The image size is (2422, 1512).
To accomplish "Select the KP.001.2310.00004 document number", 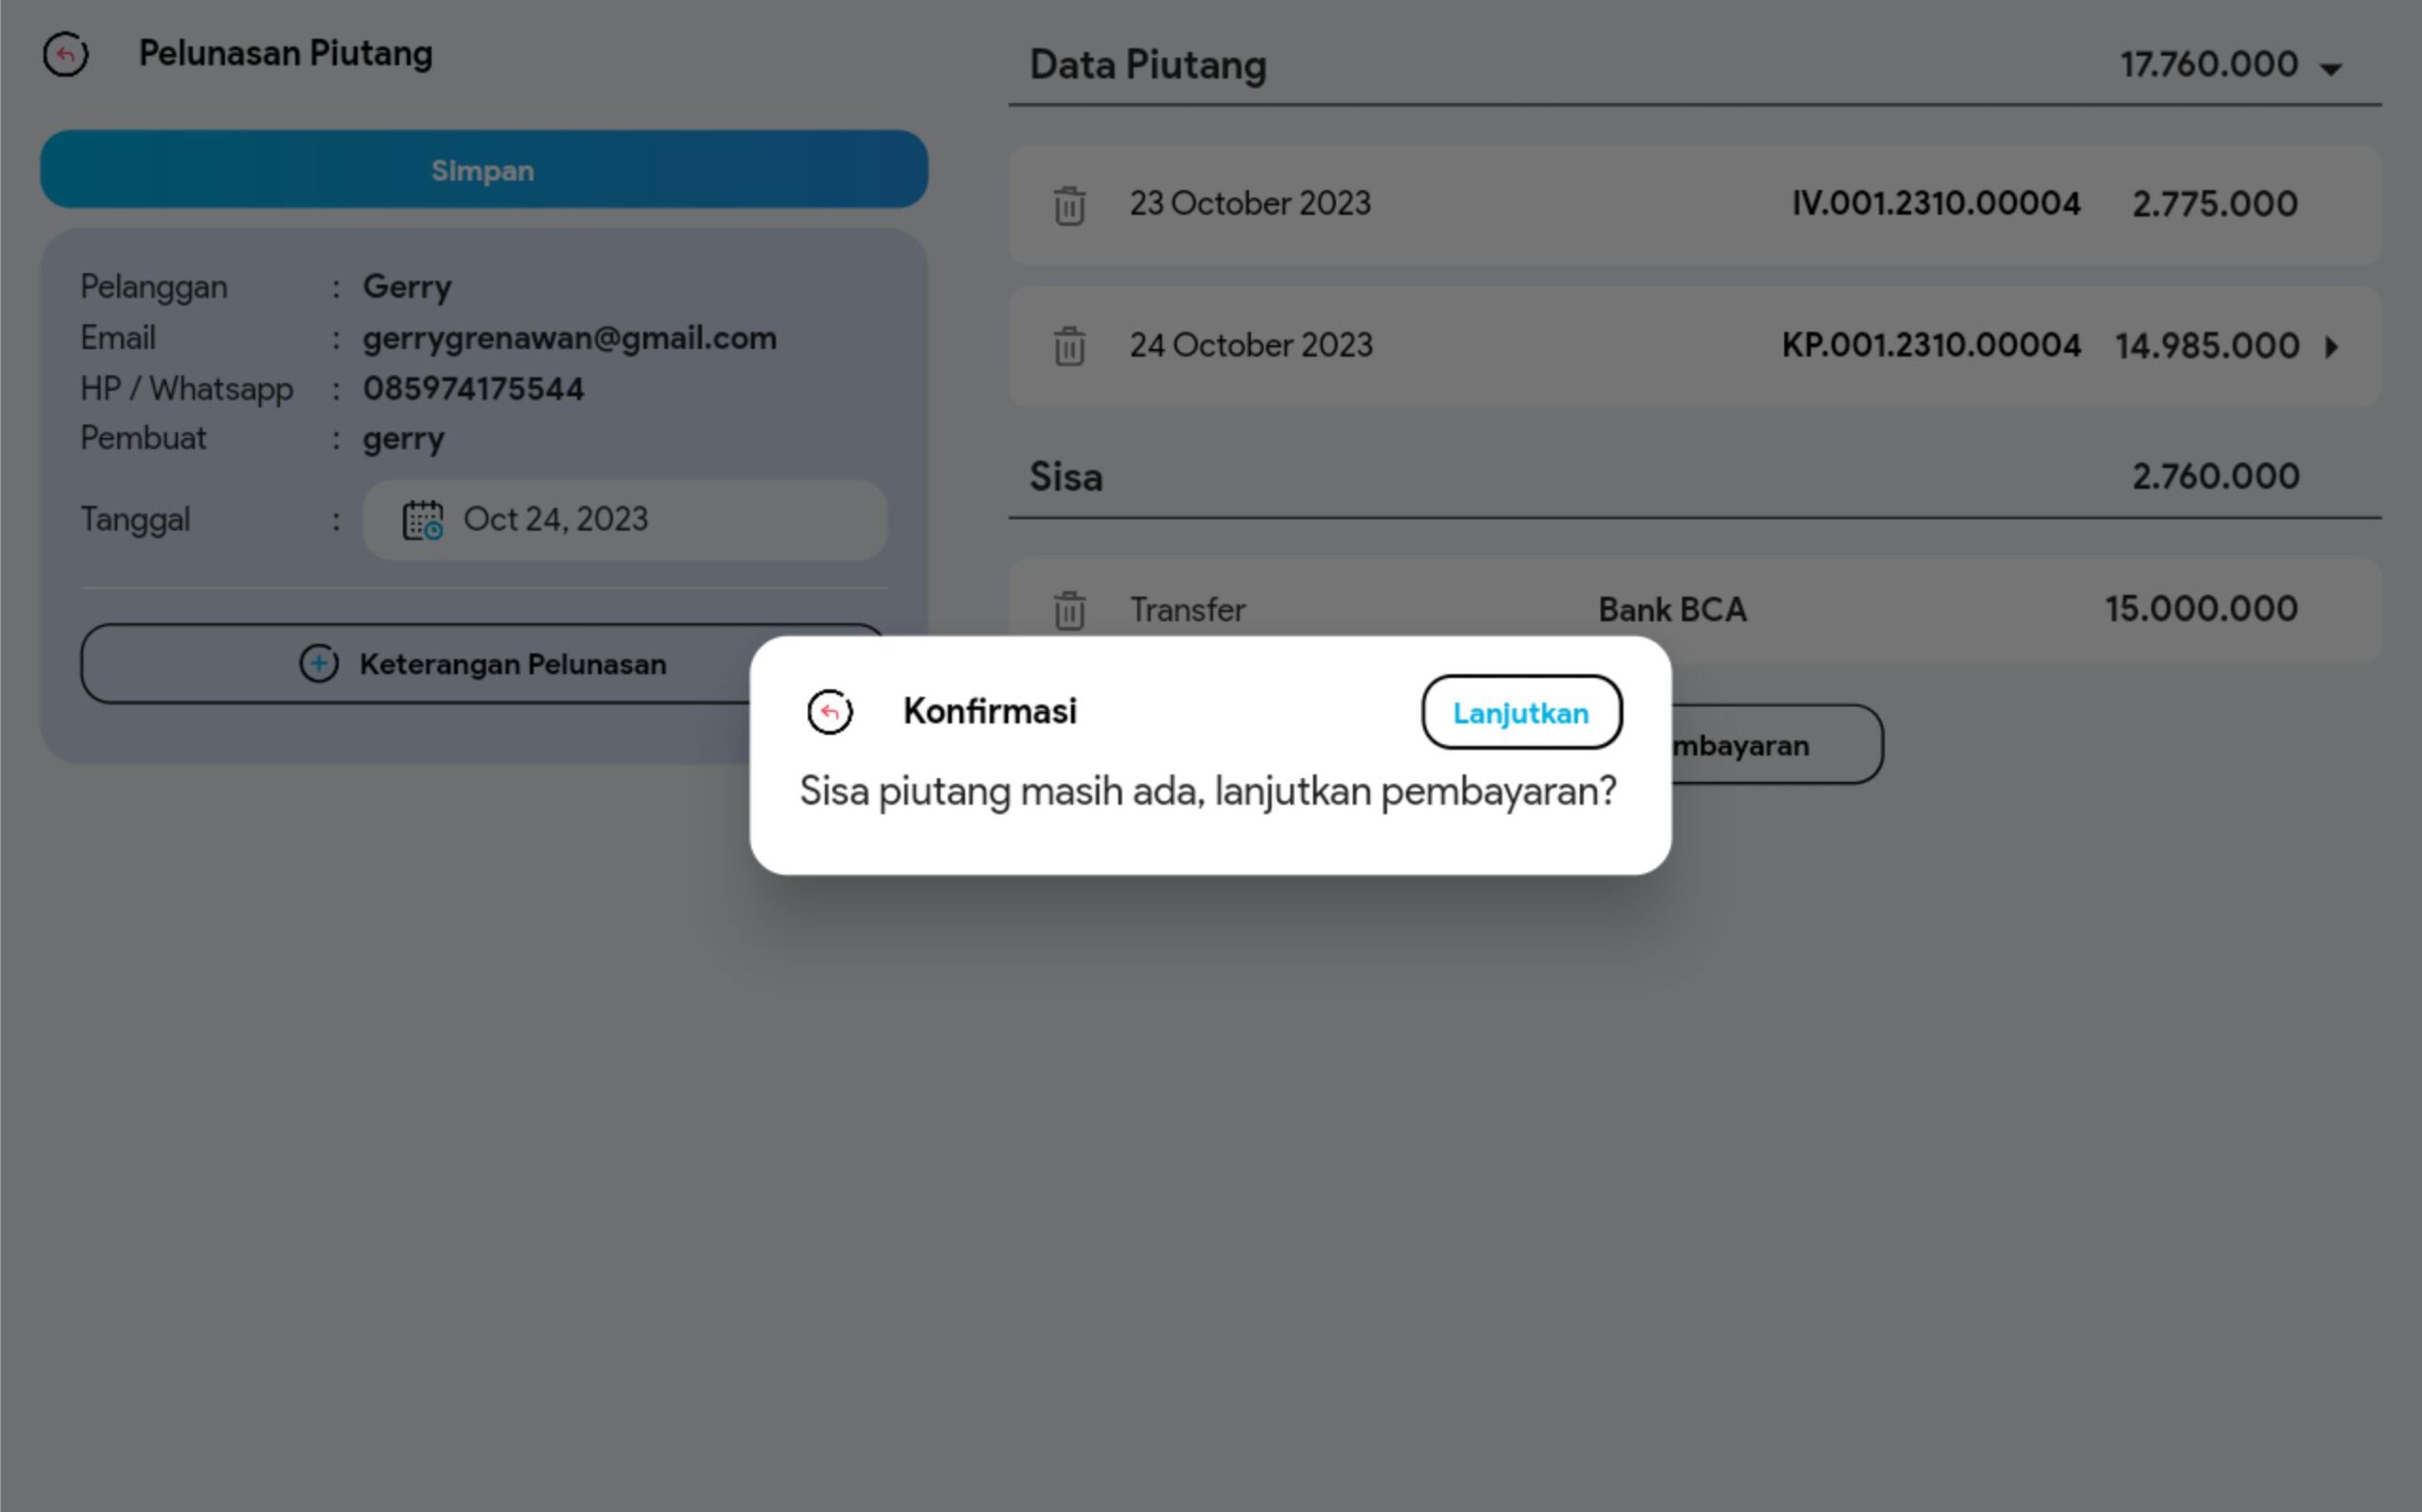I will pos(1930,346).
